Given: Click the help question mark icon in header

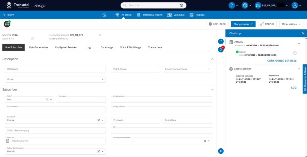Looking at the screenshot, I should [x=232, y=5].
